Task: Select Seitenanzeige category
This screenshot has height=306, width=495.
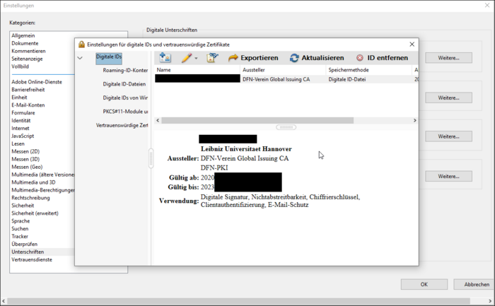Action: tap(27, 59)
